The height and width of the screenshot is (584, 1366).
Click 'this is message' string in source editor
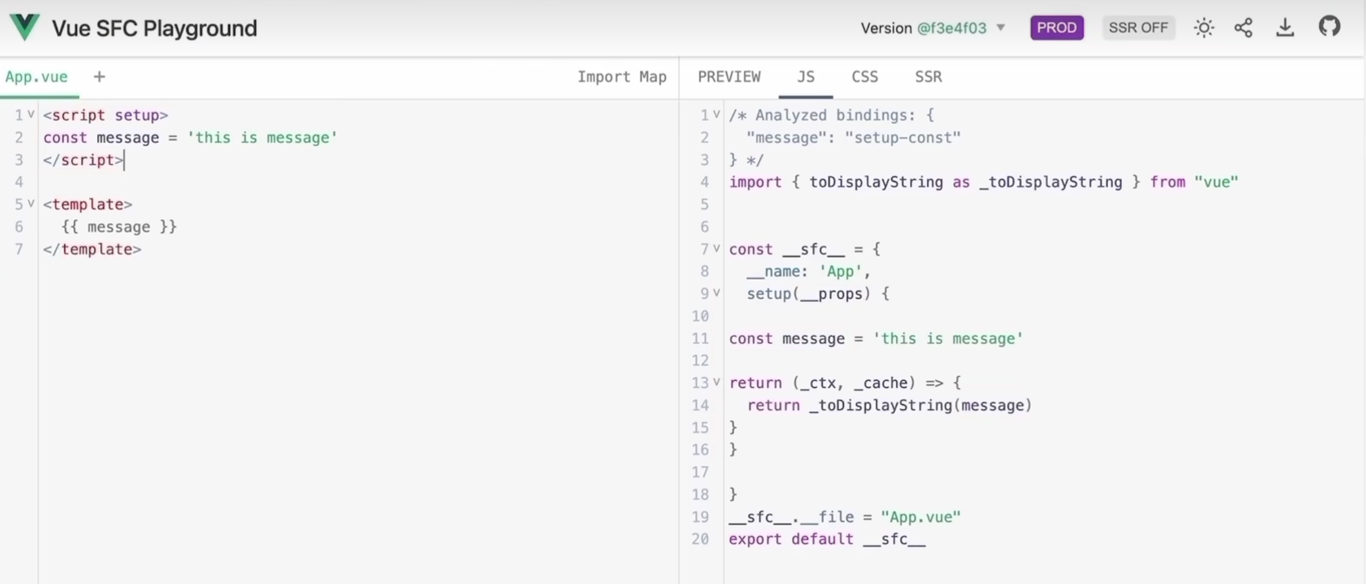coord(262,138)
